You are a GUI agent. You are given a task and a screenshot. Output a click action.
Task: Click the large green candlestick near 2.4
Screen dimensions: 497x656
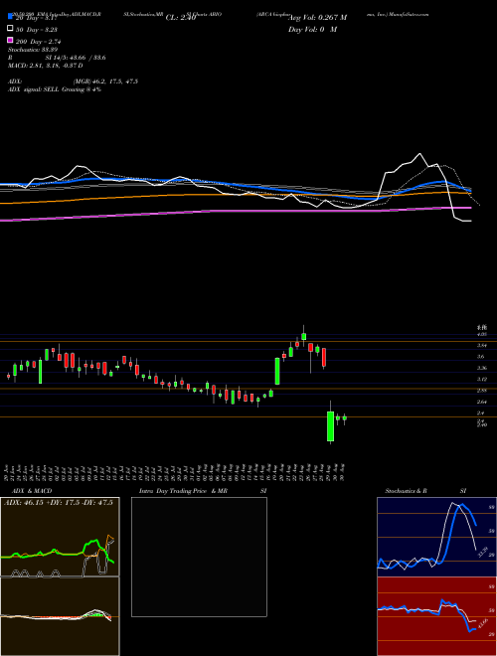coord(330,426)
